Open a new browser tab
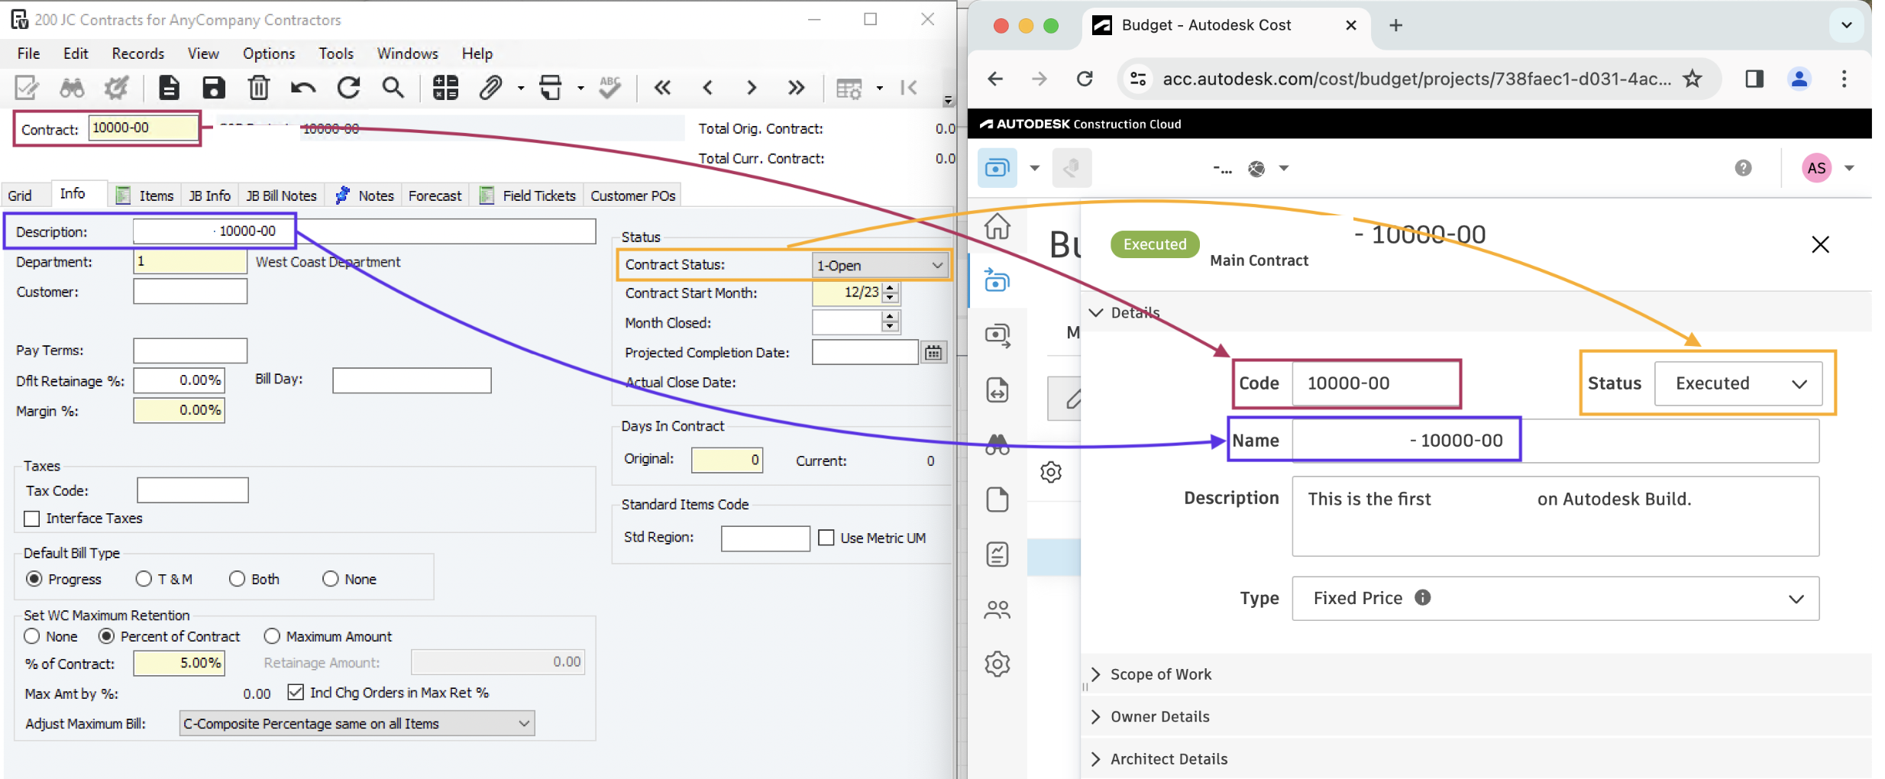The width and height of the screenshot is (1885, 779). coord(1395,25)
